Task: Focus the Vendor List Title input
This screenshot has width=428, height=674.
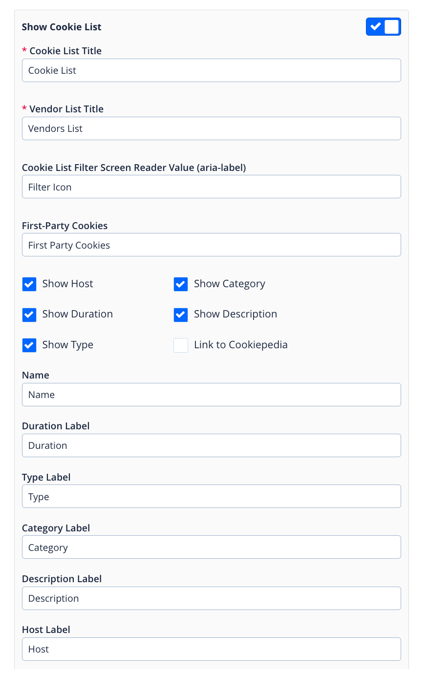Action: [x=211, y=128]
